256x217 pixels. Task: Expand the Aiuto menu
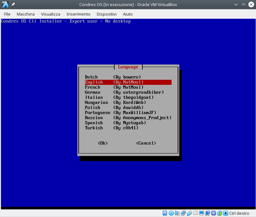click(128, 14)
